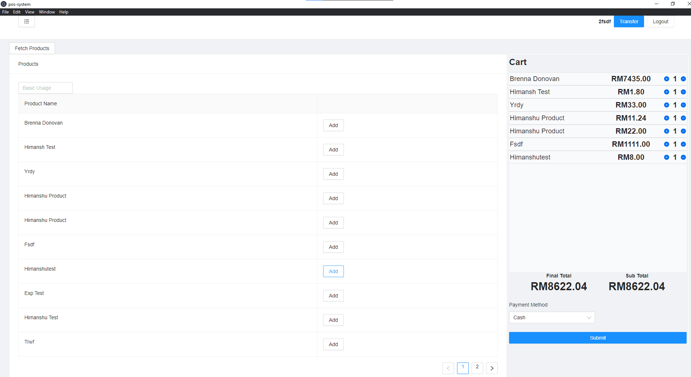Click the Basic Usage search field
691x377 pixels.
click(45, 88)
